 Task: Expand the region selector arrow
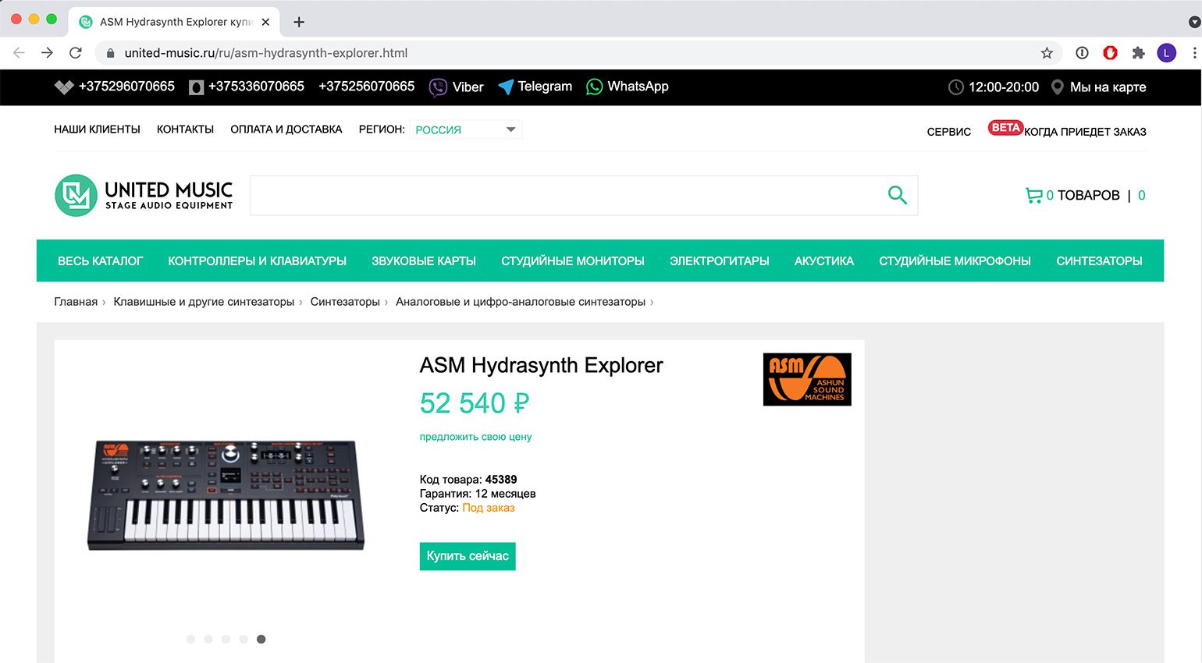click(x=512, y=129)
